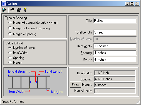This screenshot has width=141, height=105.
Task: Click the window resize grip in status bar
Action: click(138, 102)
